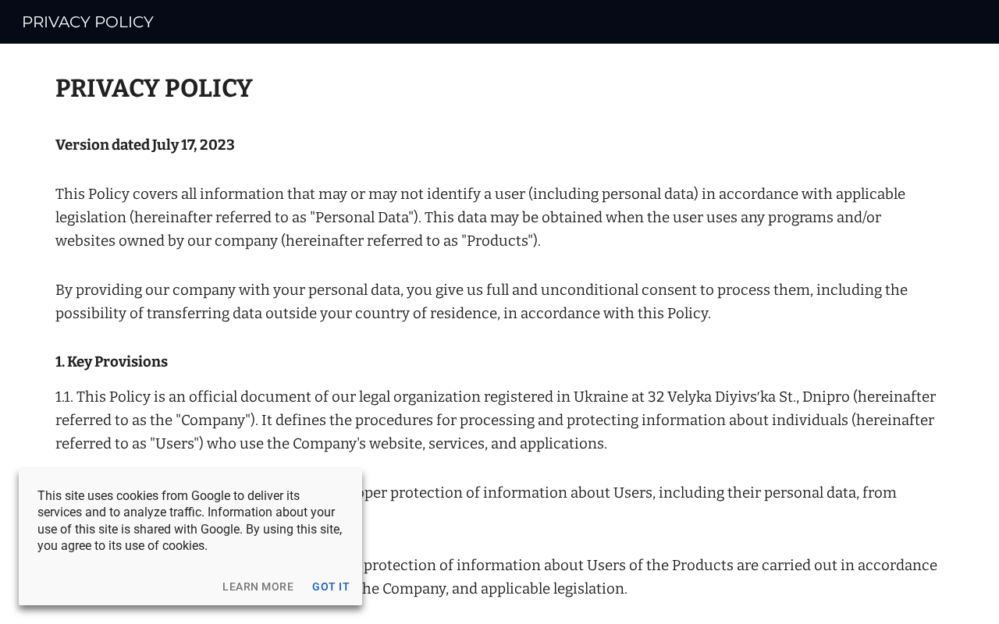Click section 1.1 paragraph about the official document

click(x=496, y=420)
